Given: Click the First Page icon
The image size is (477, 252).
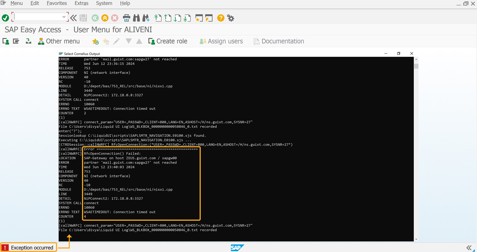Looking at the screenshot, I should (x=158, y=18).
